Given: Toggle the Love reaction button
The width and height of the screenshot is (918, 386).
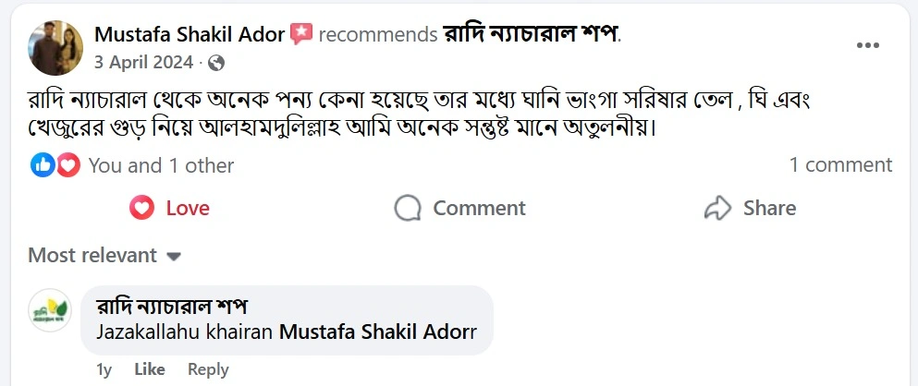Looking at the screenshot, I should (x=170, y=209).
